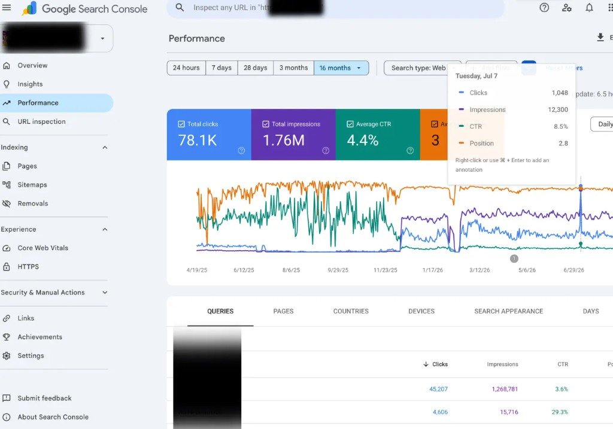The height and width of the screenshot is (429, 613).
Task: Open help tooltip on Total impressions card
Action: tap(326, 150)
